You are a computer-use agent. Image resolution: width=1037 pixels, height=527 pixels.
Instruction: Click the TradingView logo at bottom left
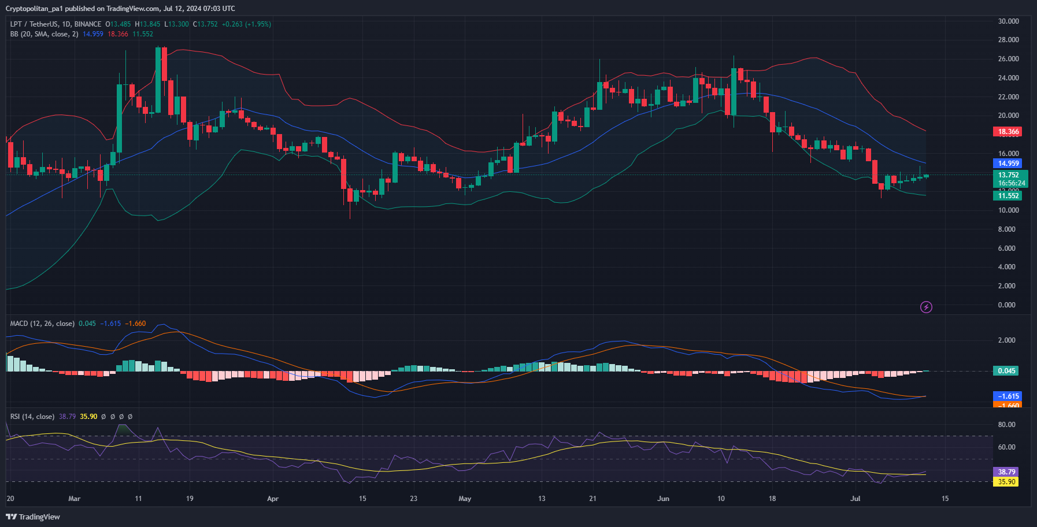33,517
